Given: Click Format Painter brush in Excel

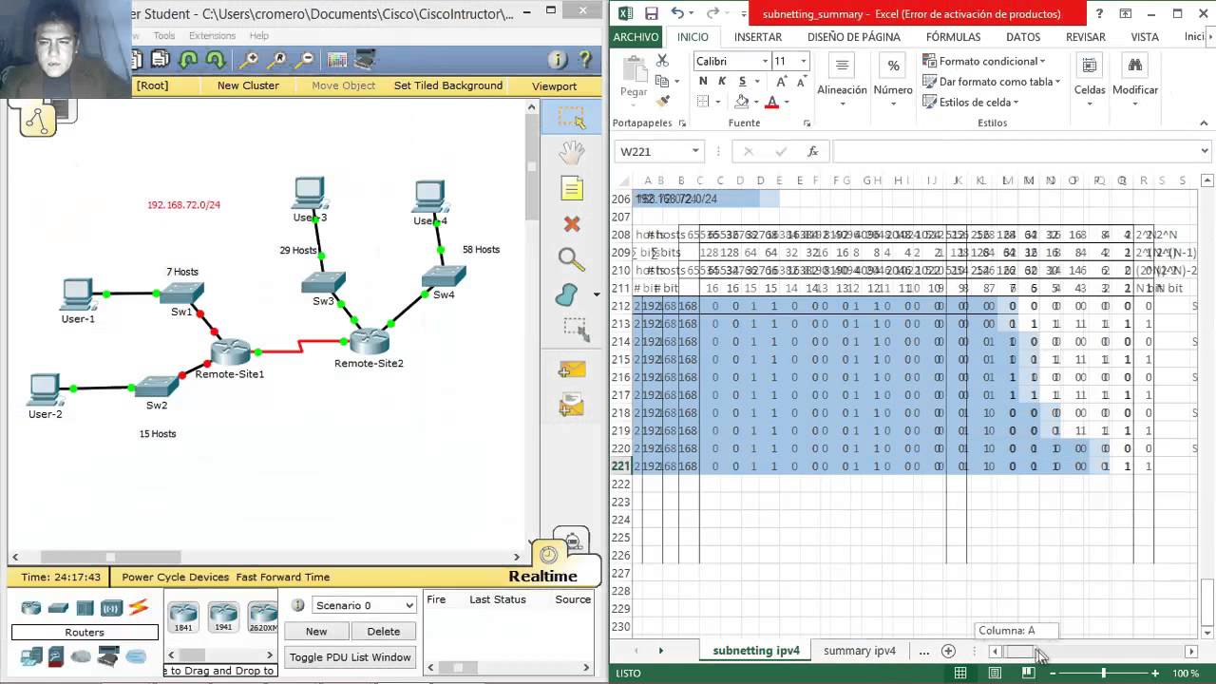Looking at the screenshot, I should 662,101.
